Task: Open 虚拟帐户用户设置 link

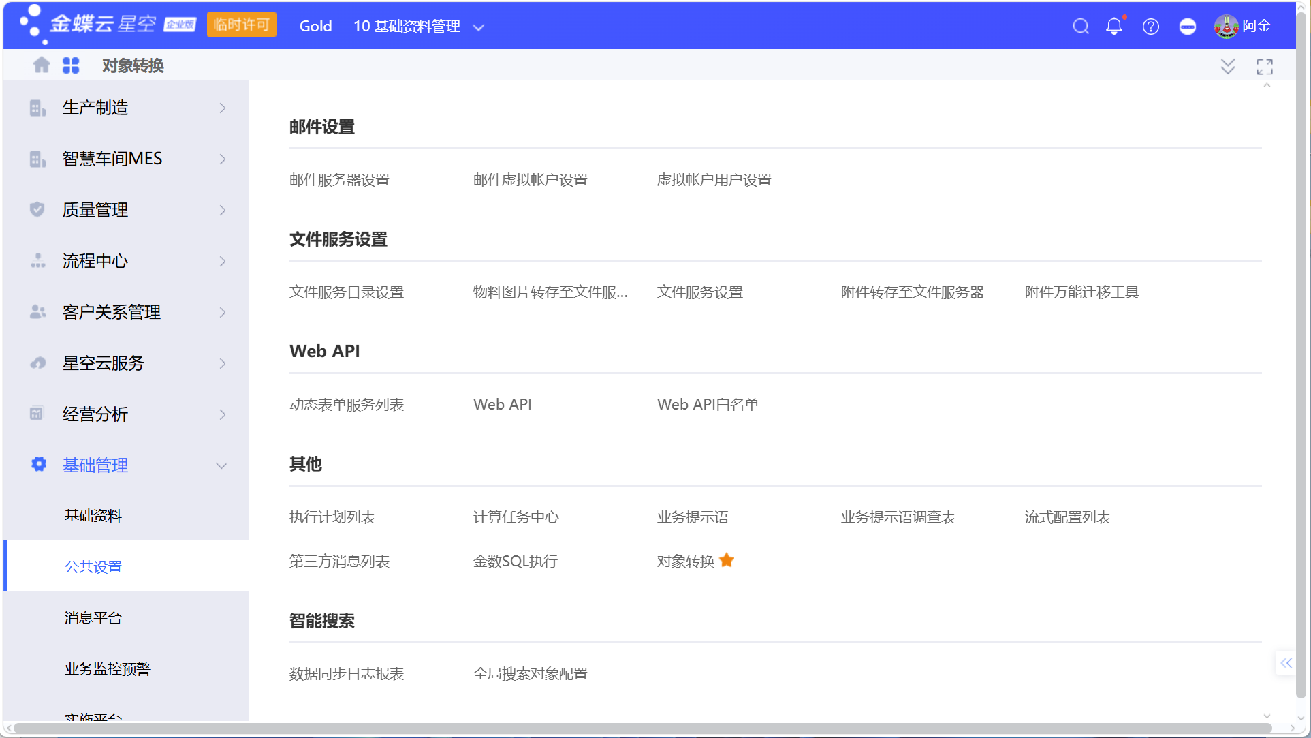Action: 714,180
